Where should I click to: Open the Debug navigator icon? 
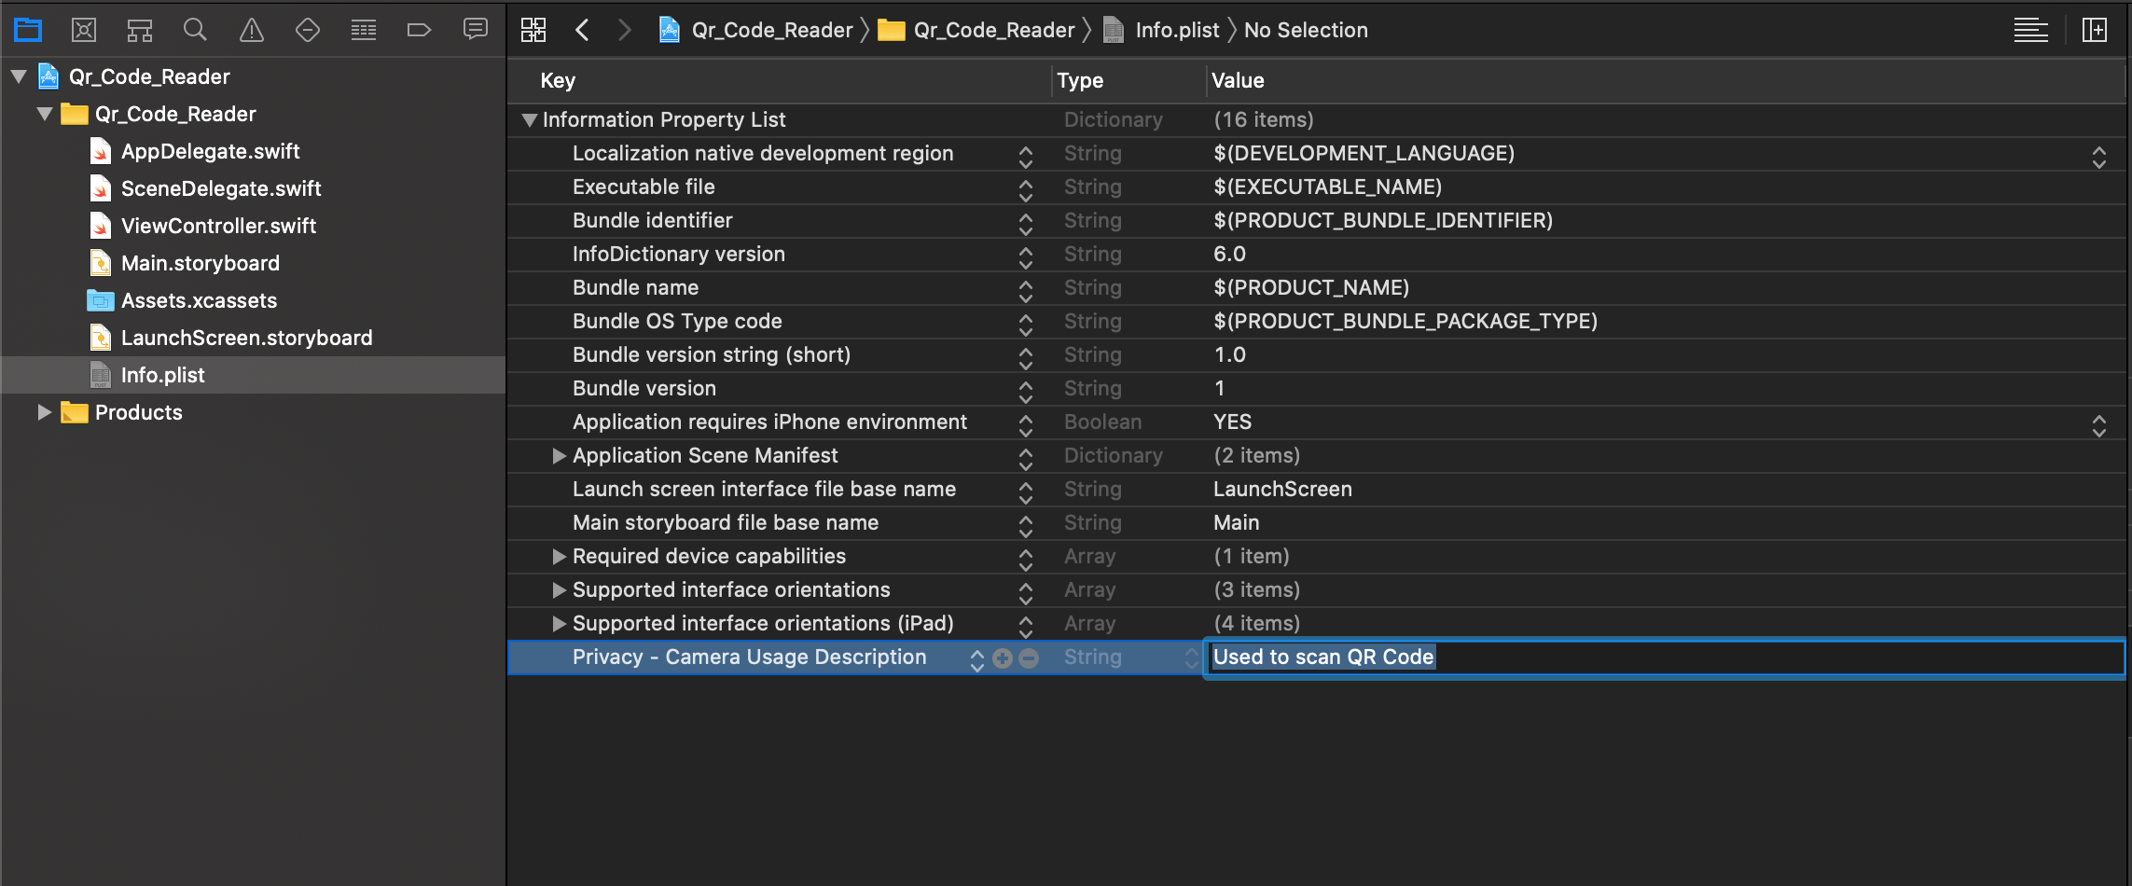364,30
